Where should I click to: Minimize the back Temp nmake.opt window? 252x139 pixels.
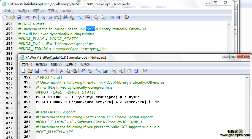click(208, 3)
